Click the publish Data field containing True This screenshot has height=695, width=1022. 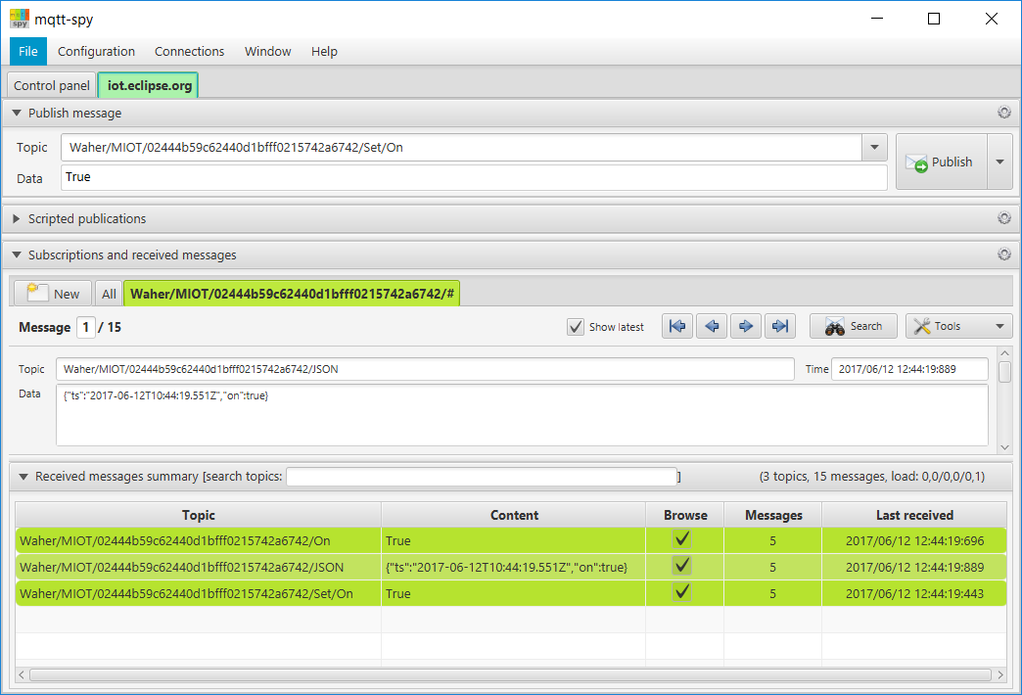click(474, 177)
